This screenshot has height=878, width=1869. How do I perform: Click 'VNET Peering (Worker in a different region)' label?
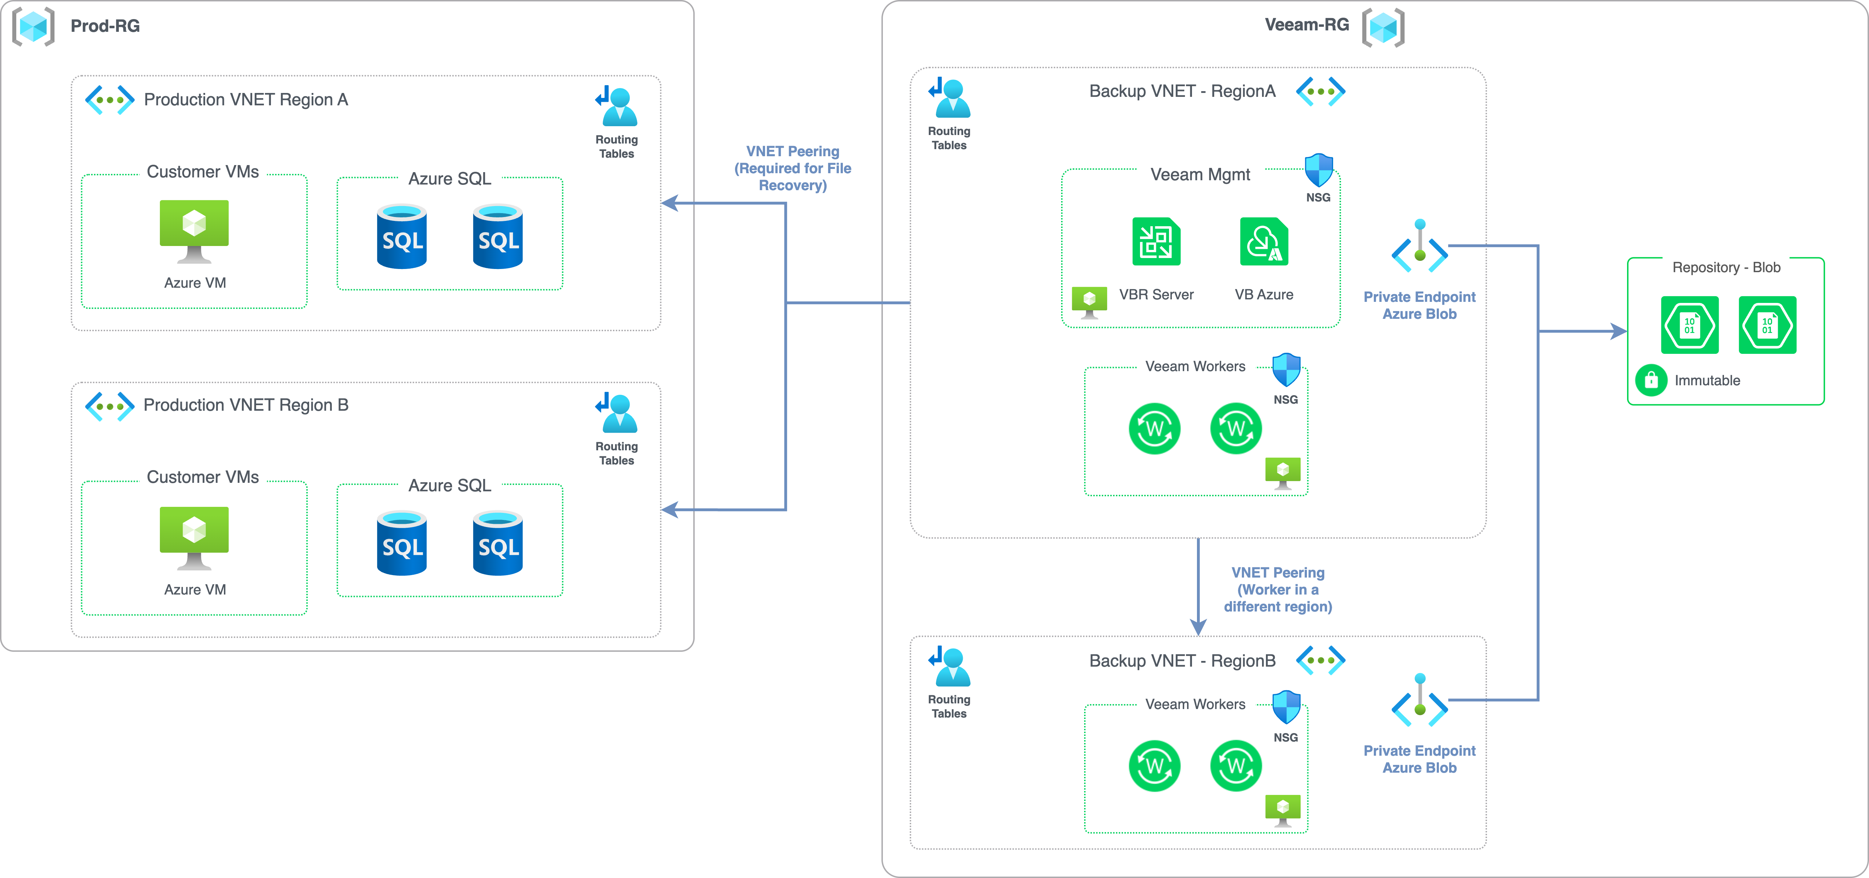(x=1278, y=590)
